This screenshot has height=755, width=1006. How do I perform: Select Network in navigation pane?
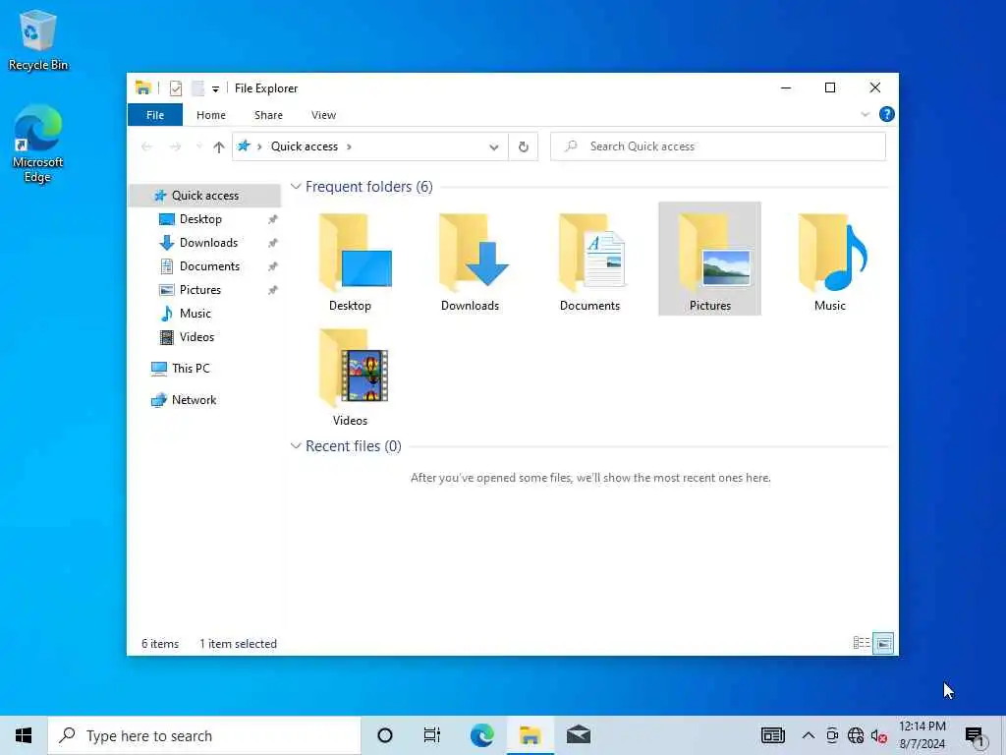(194, 400)
